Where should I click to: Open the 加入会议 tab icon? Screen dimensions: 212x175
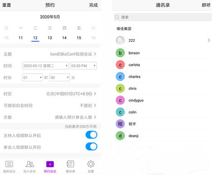pos(29,164)
